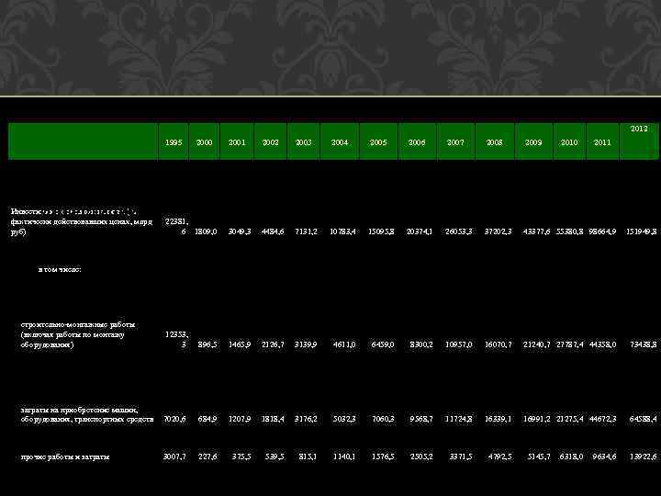Screen dimensions: 661x496
Task: Click the cell with value 43377,6
Action: (x=536, y=231)
